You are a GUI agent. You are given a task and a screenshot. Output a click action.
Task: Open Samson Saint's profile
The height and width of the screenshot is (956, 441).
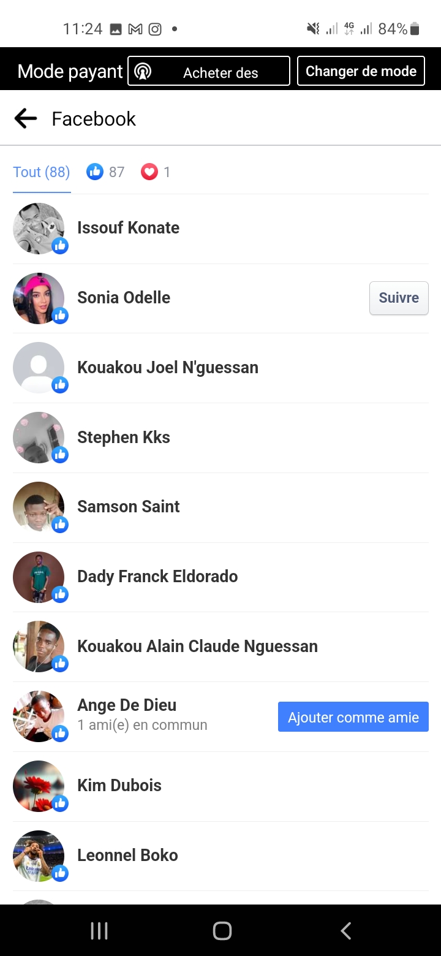[129, 507]
